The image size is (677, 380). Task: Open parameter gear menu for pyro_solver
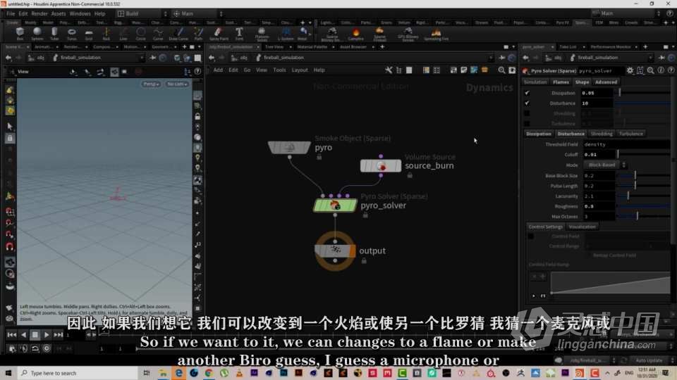[x=630, y=70]
